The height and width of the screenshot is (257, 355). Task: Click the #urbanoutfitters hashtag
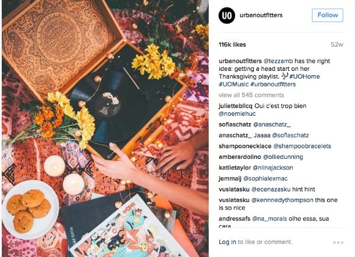273,84
